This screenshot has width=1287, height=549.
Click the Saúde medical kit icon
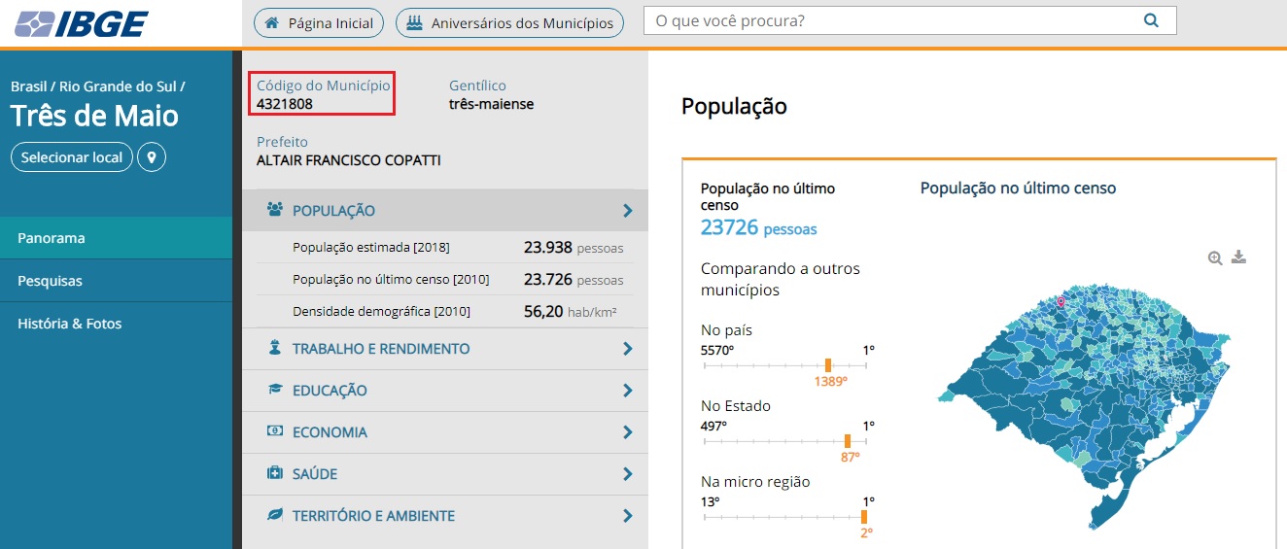point(275,473)
